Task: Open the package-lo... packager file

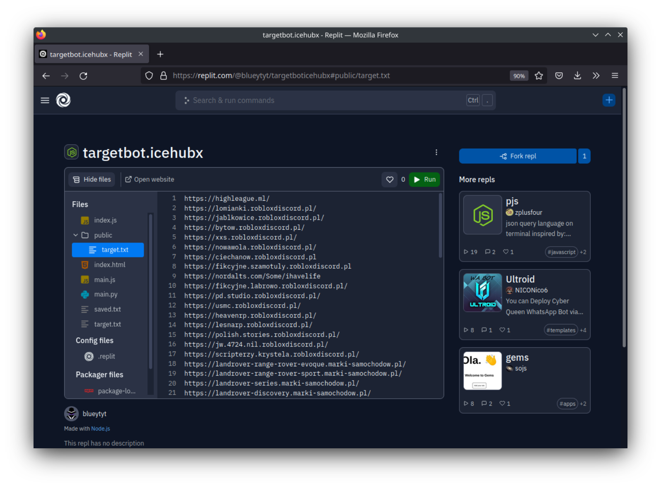Action: click(116, 391)
